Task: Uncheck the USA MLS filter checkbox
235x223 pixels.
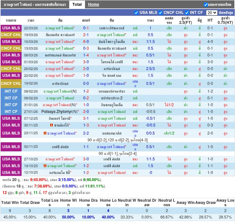Action: tap(136, 13)
